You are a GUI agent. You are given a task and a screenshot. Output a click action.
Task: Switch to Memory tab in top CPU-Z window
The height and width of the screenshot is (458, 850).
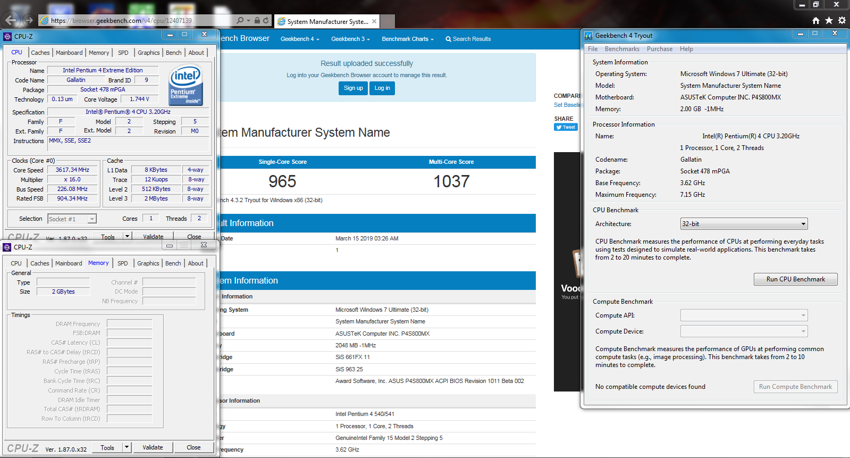tap(99, 53)
